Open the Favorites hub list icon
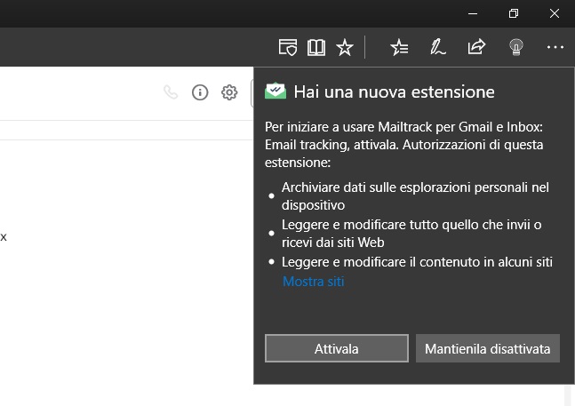Viewport: 575px width, 406px height. coord(399,47)
